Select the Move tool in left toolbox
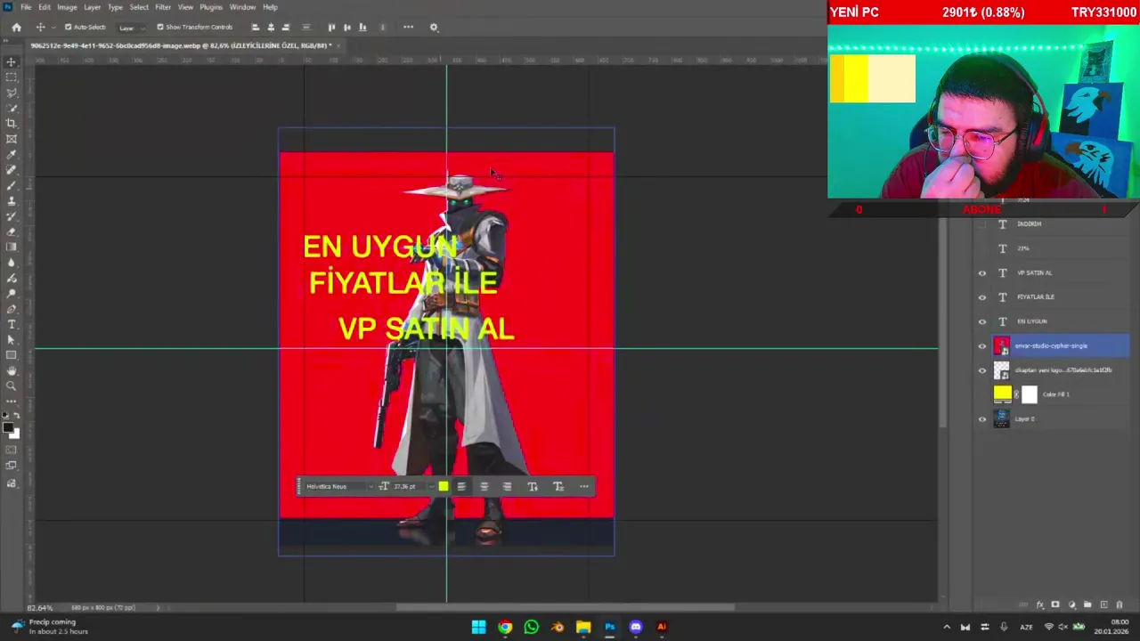 [x=12, y=61]
